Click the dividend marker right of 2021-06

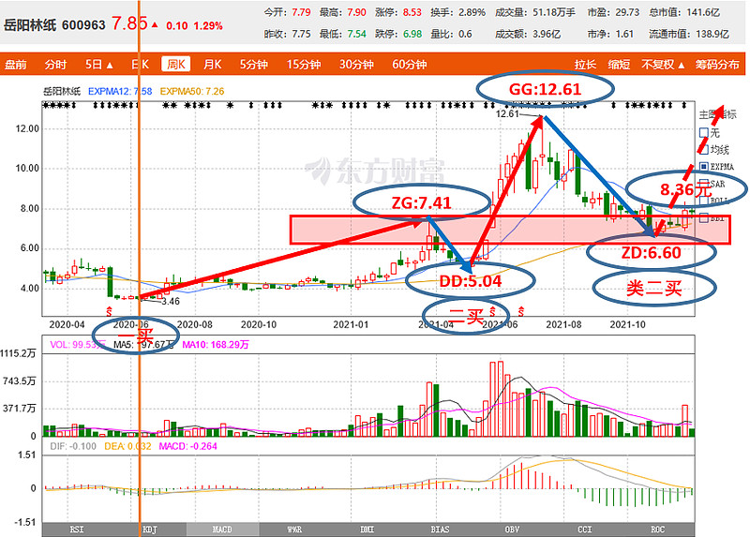[521, 311]
